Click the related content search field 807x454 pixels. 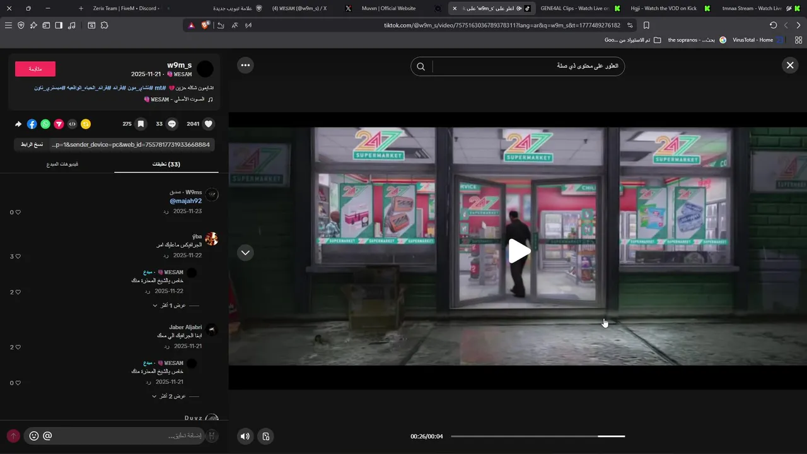(527, 66)
